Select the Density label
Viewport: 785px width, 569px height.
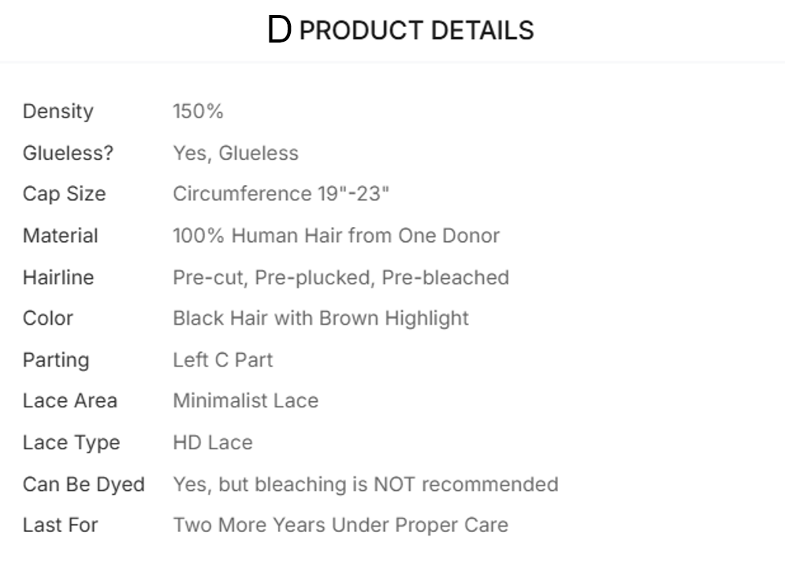(58, 111)
